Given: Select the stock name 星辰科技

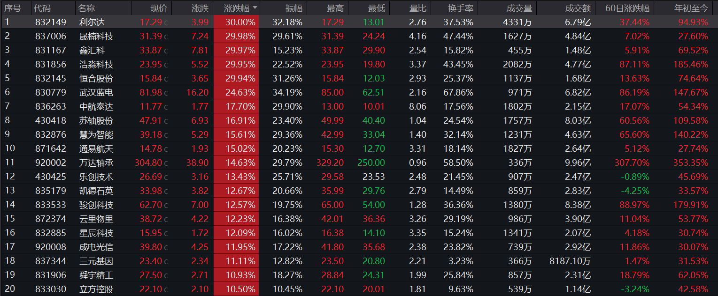Looking at the screenshot, I should coord(96,233).
